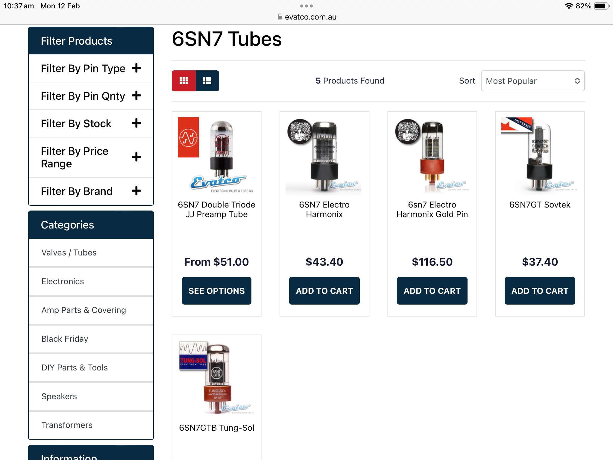This screenshot has width=613, height=460.
Task: Open Amp Parts & Covering category
Action: pos(91,310)
